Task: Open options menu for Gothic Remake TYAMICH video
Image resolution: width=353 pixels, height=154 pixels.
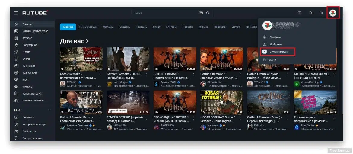Action: [x=100, y=75]
